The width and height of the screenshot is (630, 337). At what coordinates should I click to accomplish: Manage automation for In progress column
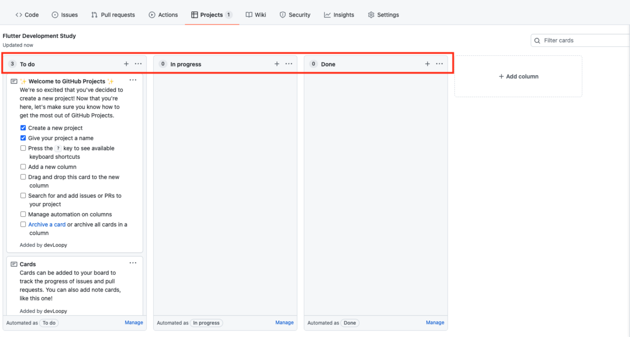(284, 322)
